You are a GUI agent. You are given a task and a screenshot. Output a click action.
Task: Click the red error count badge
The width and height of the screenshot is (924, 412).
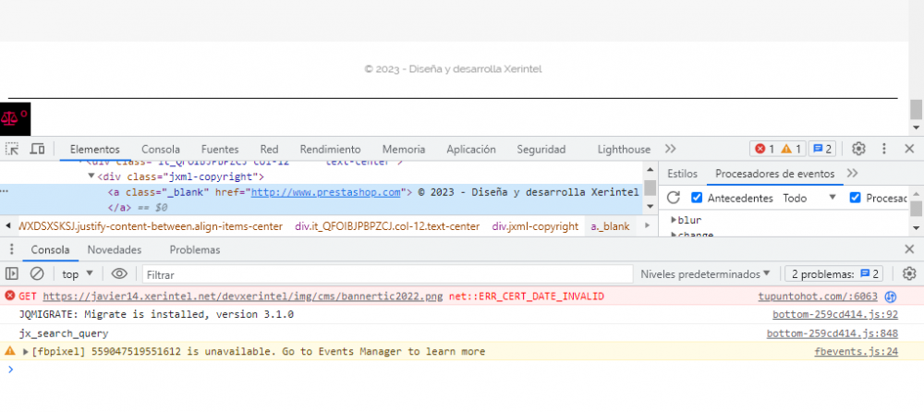(x=765, y=149)
